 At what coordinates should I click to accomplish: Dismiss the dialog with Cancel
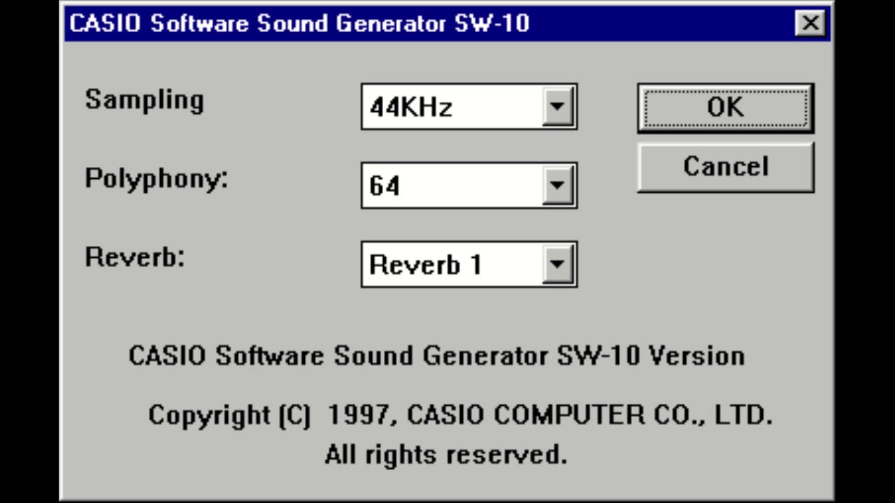pyautogui.click(x=725, y=167)
